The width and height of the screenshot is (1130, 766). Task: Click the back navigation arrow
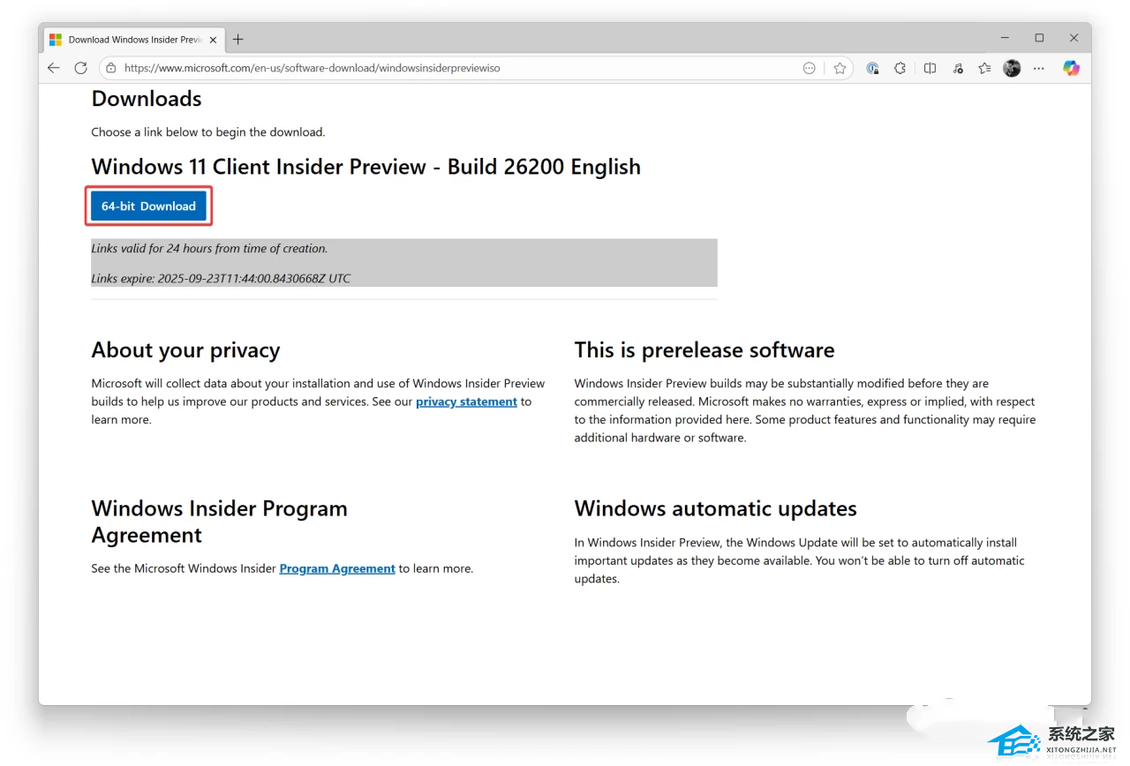[x=54, y=68]
